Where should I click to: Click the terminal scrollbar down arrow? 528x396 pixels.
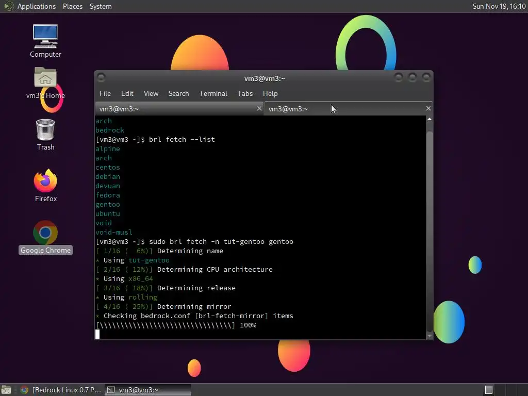(430, 336)
